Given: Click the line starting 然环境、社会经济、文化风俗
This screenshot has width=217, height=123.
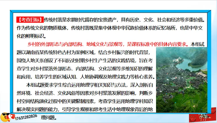Looking at the screenshot, I should pos(85,93).
